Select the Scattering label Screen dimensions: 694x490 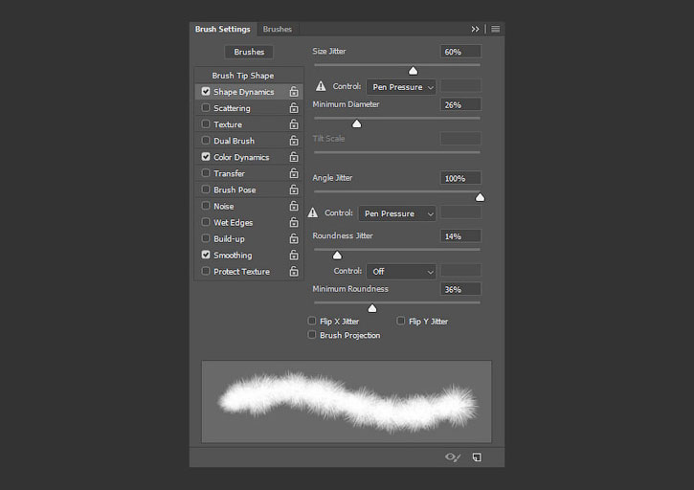[x=232, y=108]
